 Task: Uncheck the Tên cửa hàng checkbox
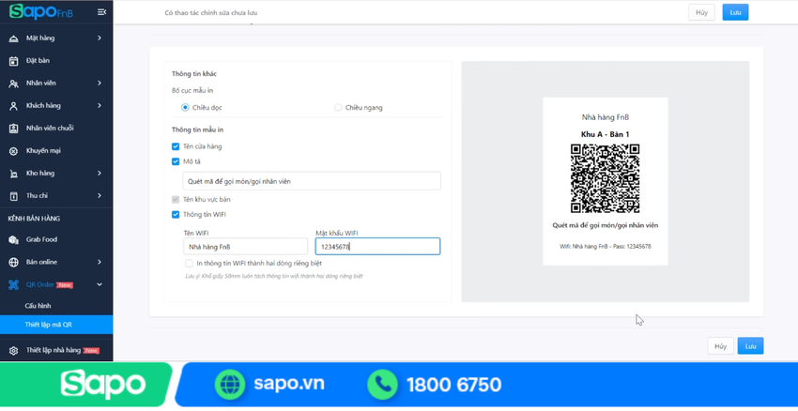coord(176,146)
